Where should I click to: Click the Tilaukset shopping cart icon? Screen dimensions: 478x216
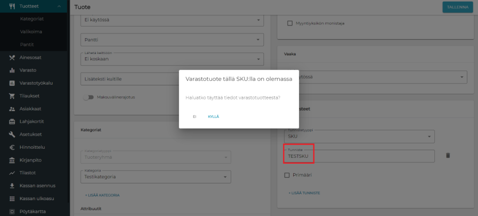click(12, 96)
